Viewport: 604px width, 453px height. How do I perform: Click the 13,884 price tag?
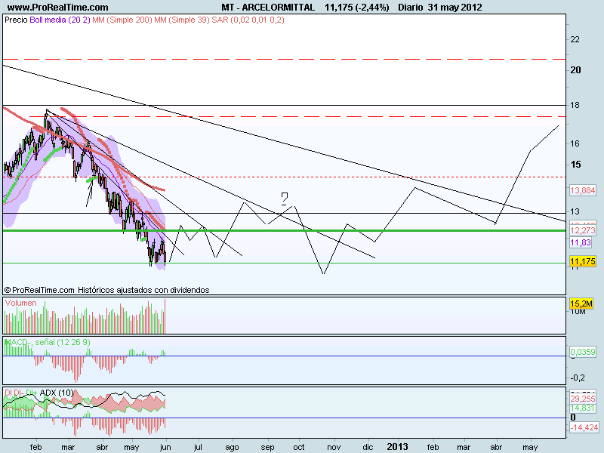(582, 190)
